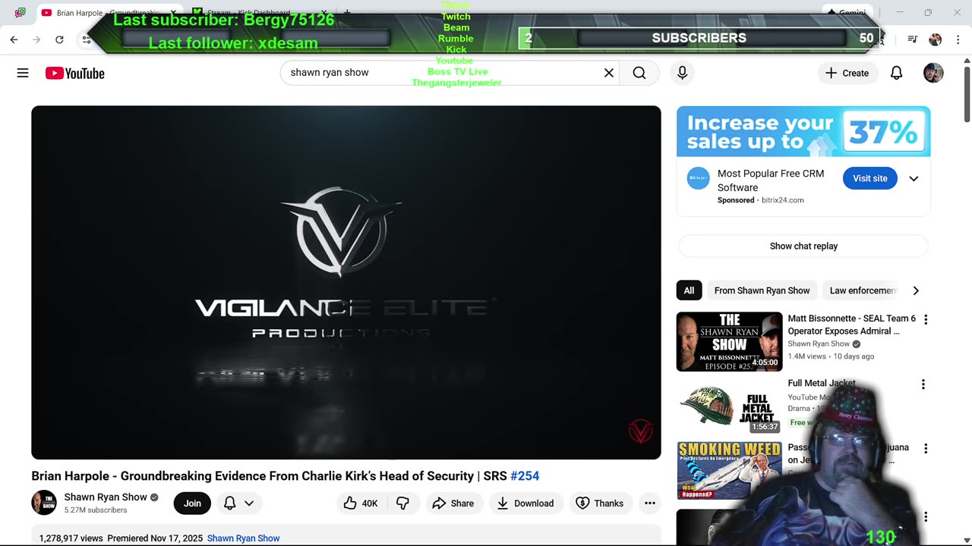Image resolution: width=972 pixels, height=546 pixels.
Task: Click Most Popular Free CRM Software text
Action: click(771, 180)
